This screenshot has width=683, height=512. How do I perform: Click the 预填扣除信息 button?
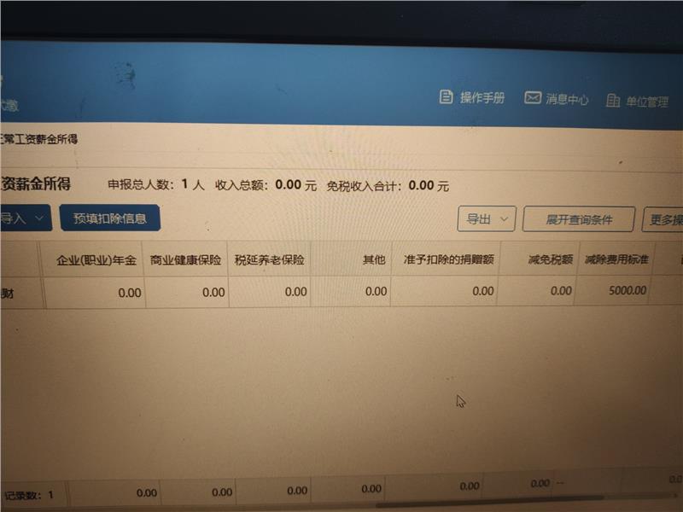coord(110,218)
